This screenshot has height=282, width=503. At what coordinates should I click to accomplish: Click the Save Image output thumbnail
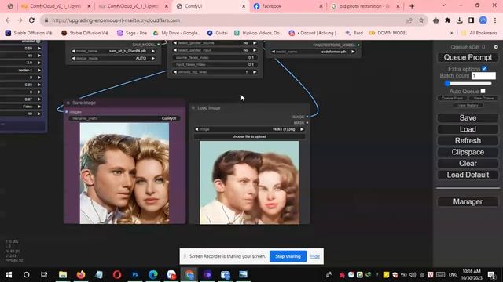click(124, 173)
